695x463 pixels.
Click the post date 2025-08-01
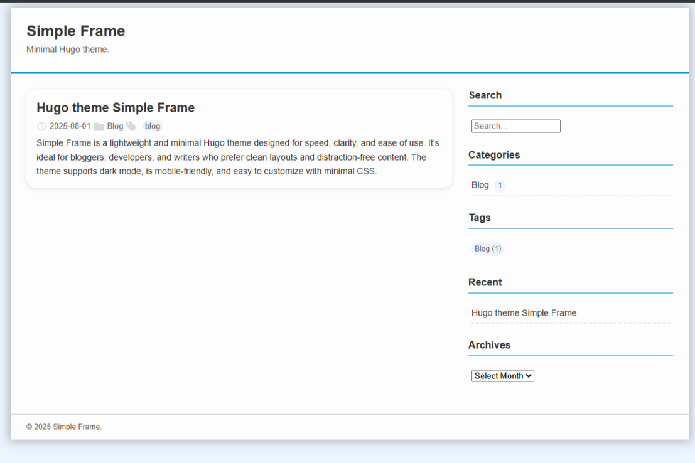[70, 126]
